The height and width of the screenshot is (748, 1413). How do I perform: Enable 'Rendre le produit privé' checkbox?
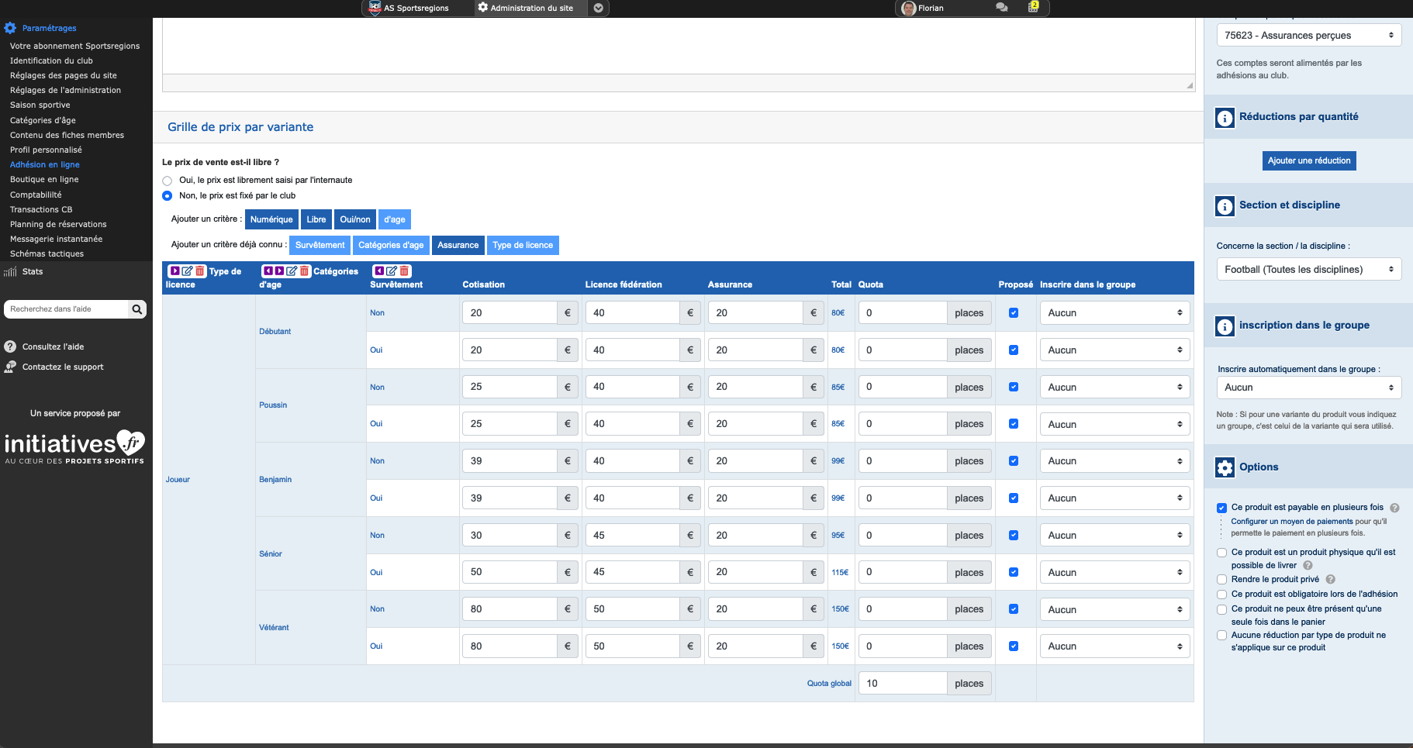pyautogui.click(x=1221, y=580)
